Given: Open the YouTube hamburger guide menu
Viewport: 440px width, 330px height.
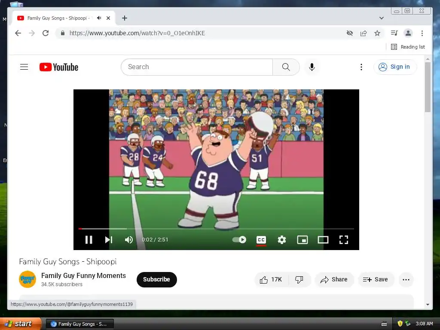Looking at the screenshot, I should (24, 67).
